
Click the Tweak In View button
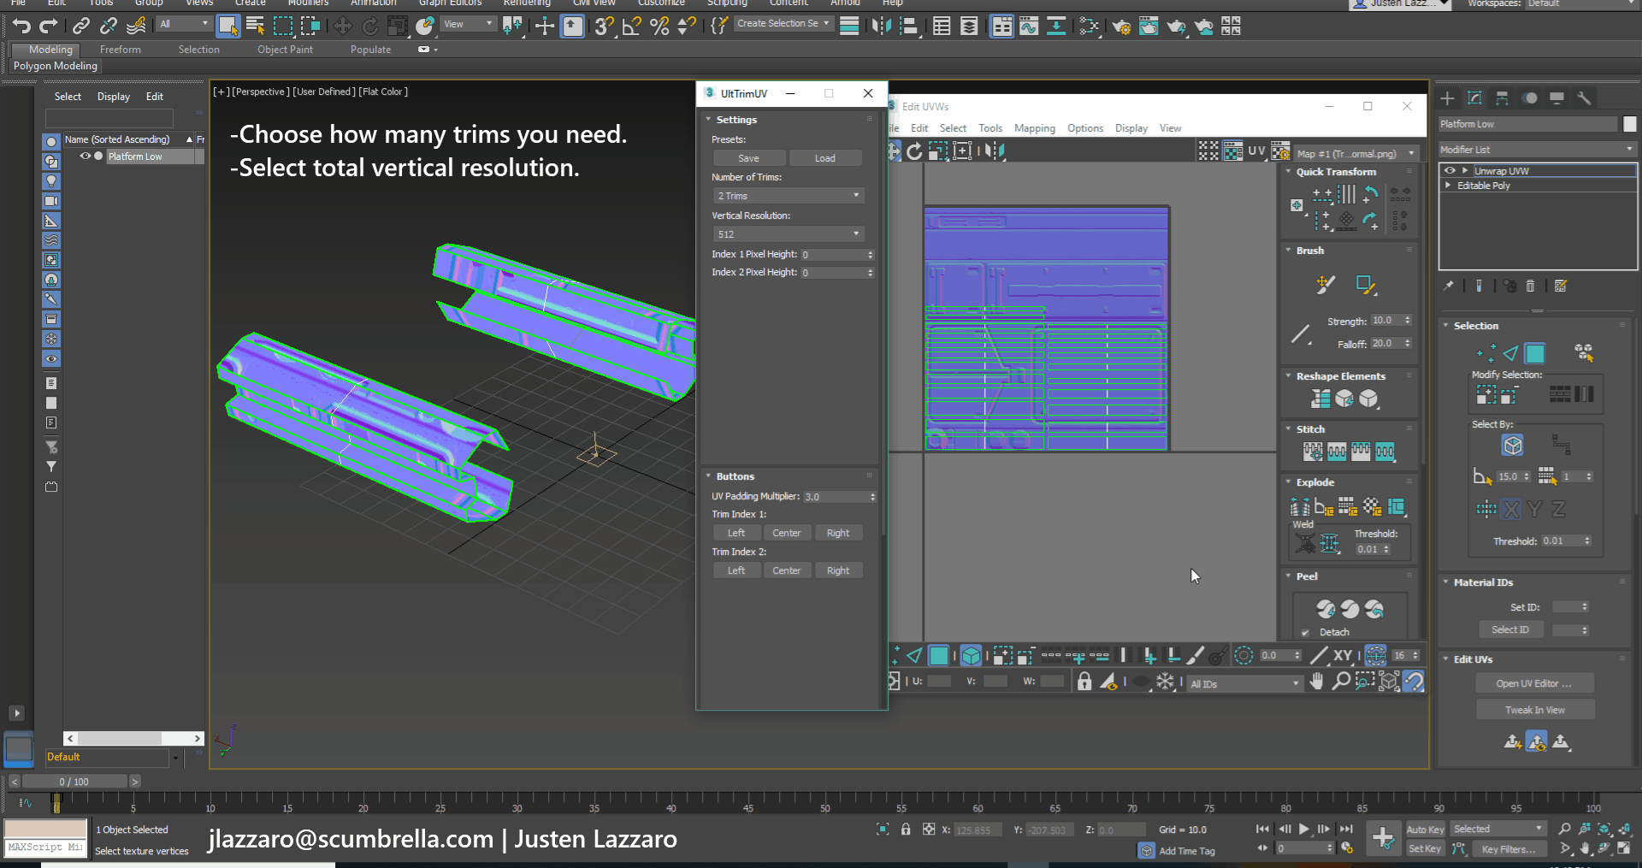pyautogui.click(x=1535, y=710)
